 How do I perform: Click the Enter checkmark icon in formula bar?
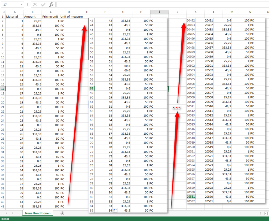[x=43, y=5]
